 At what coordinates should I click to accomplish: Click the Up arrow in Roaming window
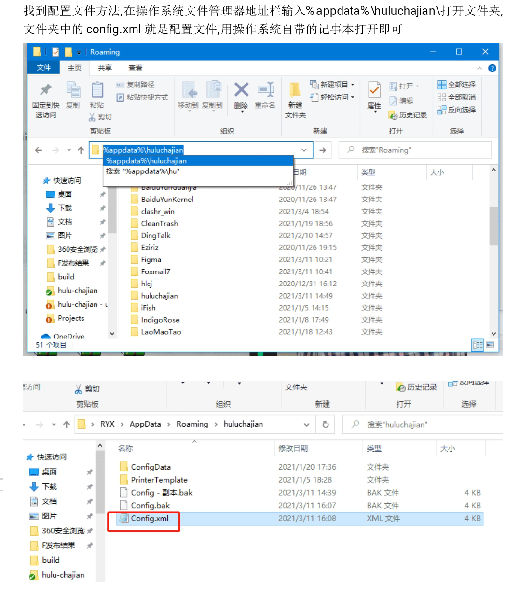[81, 150]
